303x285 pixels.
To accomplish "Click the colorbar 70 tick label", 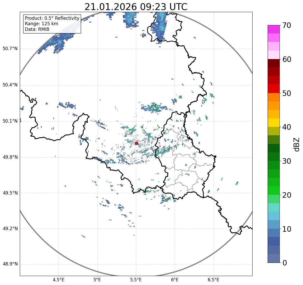I will [x=287, y=25].
